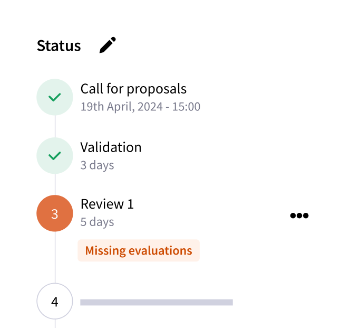
Task: Click timeline connector between step 3 and step 4
Action: tap(55, 258)
